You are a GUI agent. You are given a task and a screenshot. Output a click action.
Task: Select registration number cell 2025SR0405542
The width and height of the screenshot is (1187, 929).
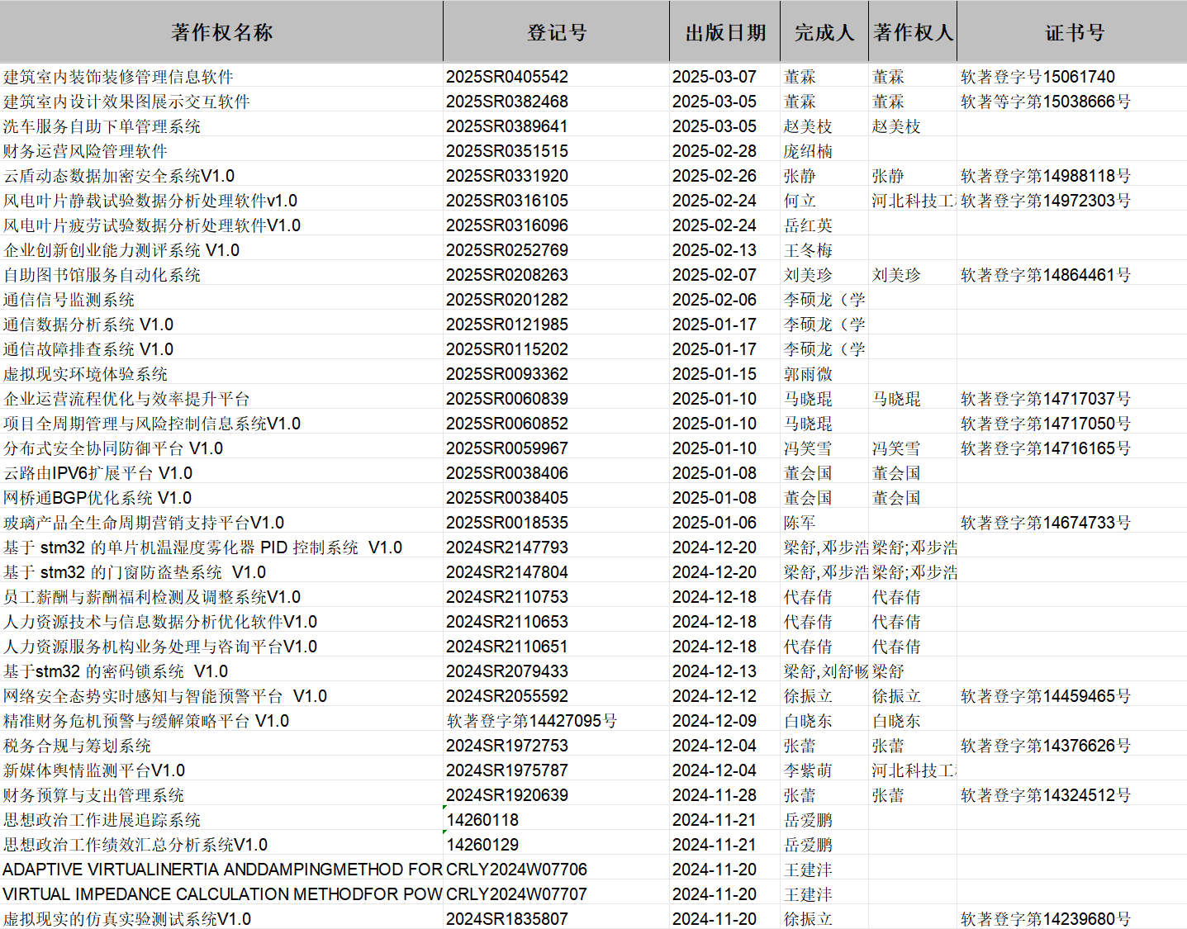tap(507, 77)
